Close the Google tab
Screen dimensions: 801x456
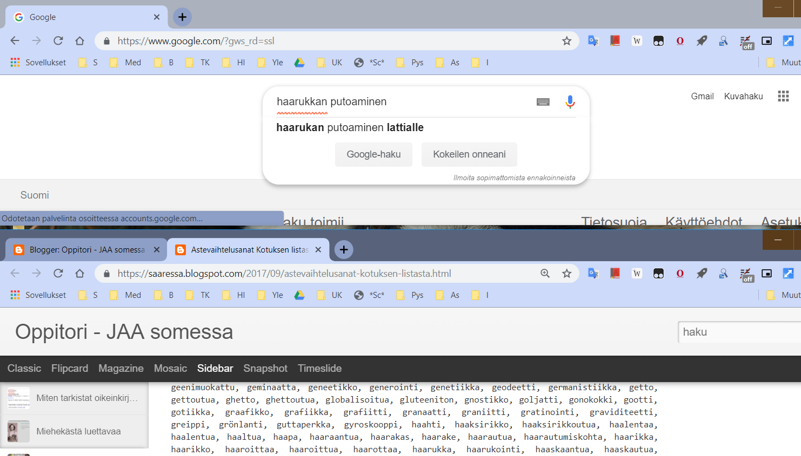tap(157, 17)
